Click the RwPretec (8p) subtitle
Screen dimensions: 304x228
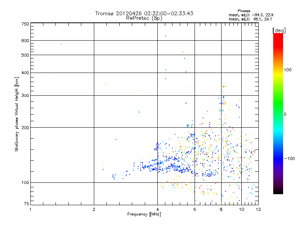144,18
